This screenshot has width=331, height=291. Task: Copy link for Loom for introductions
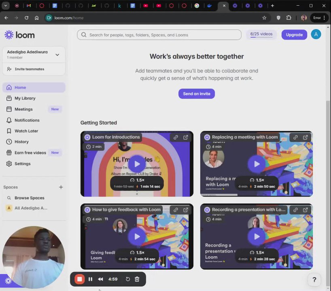[176, 137]
